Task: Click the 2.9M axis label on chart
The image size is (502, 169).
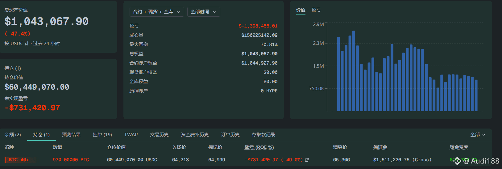Action: point(318,24)
